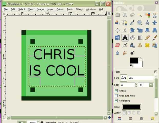Open image menu button at ruler corner

pyautogui.click(x=4, y=13)
